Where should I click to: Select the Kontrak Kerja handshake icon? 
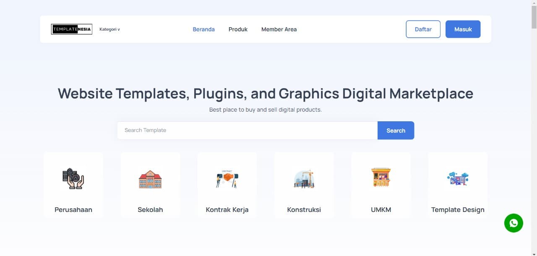[x=227, y=179]
